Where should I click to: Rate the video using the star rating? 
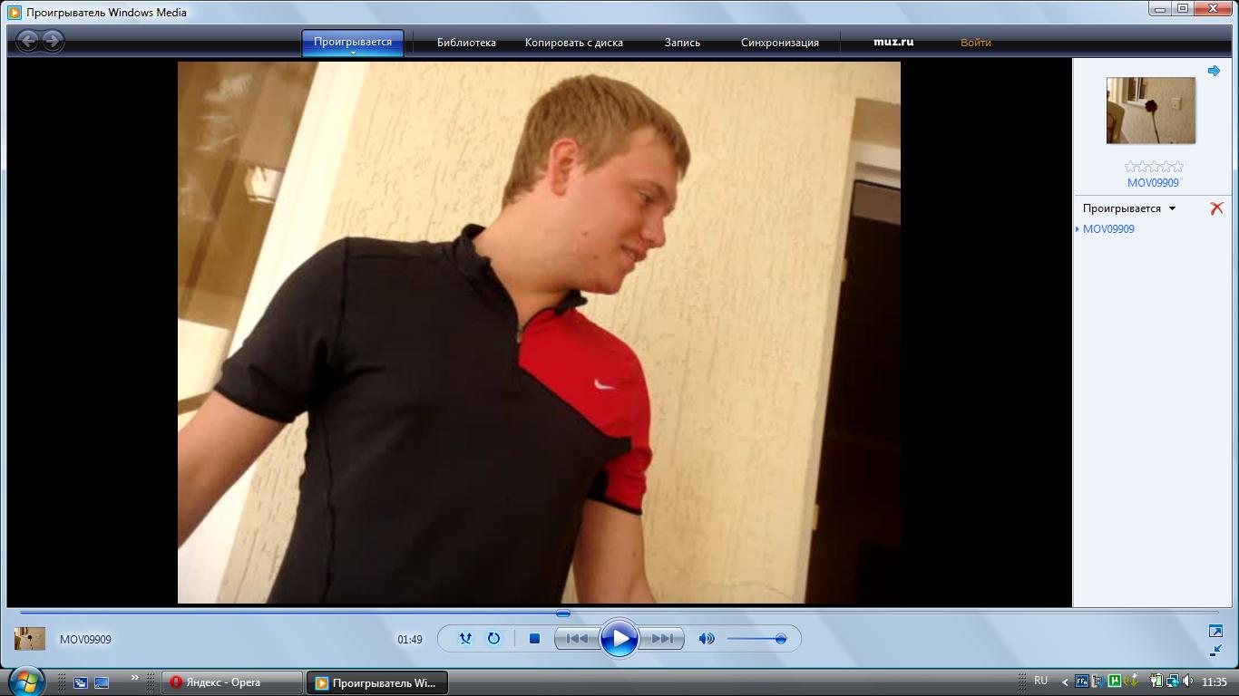pyautogui.click(x=1154, y=167)
